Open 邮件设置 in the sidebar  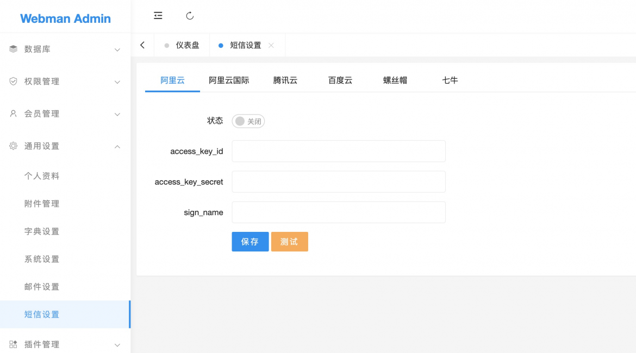[x=42, y=287]
